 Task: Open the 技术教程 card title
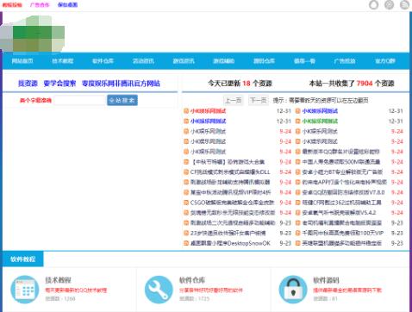coord(58,280)
